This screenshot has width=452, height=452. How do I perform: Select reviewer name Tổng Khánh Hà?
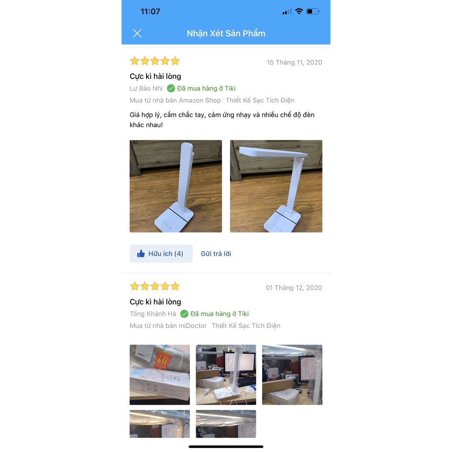pyautogui.click(x=153, y=314)
